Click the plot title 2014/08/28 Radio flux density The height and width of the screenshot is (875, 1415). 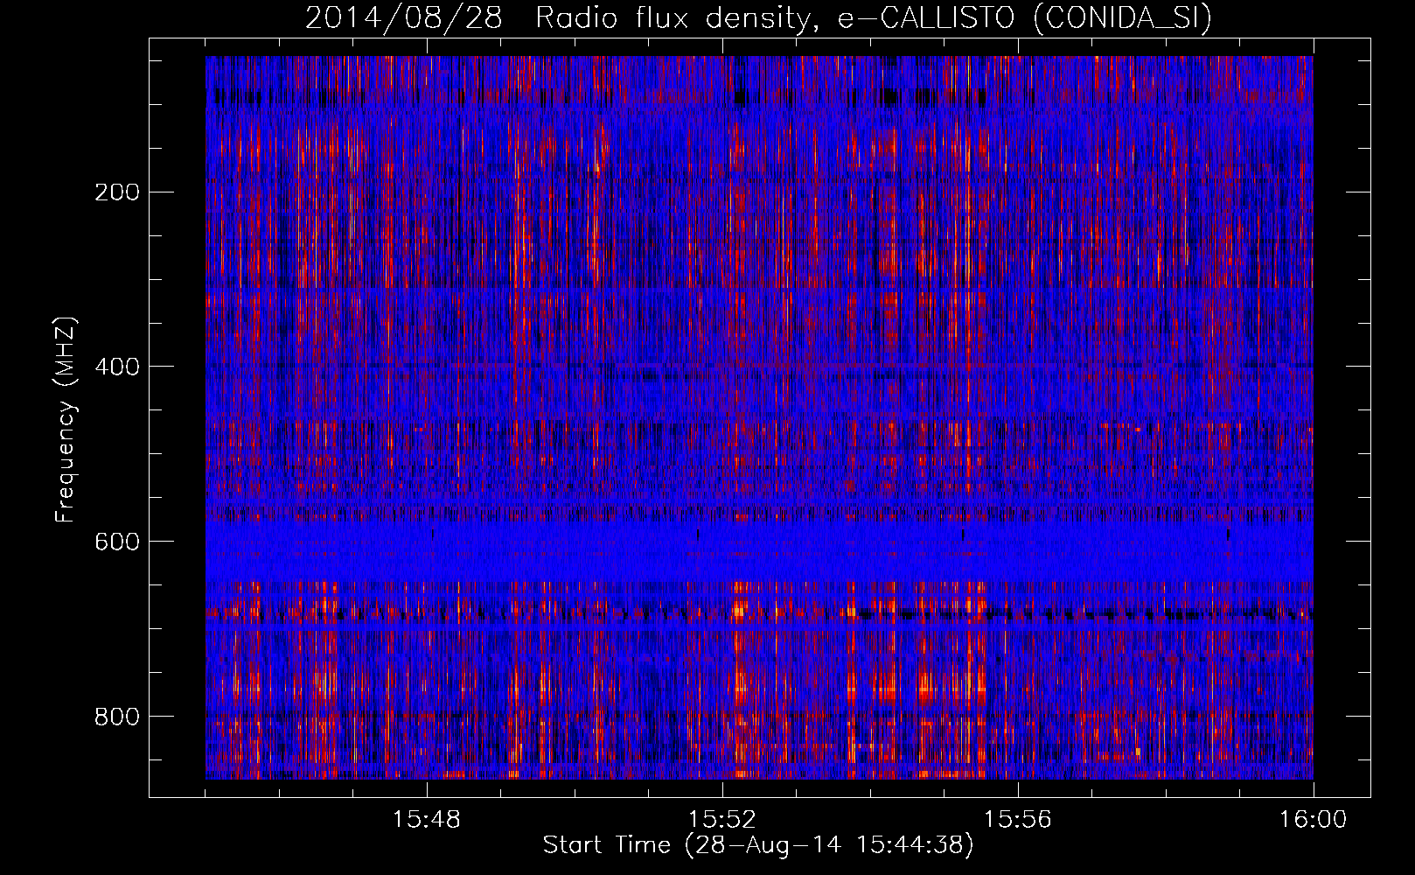click(x=759, y=18)
